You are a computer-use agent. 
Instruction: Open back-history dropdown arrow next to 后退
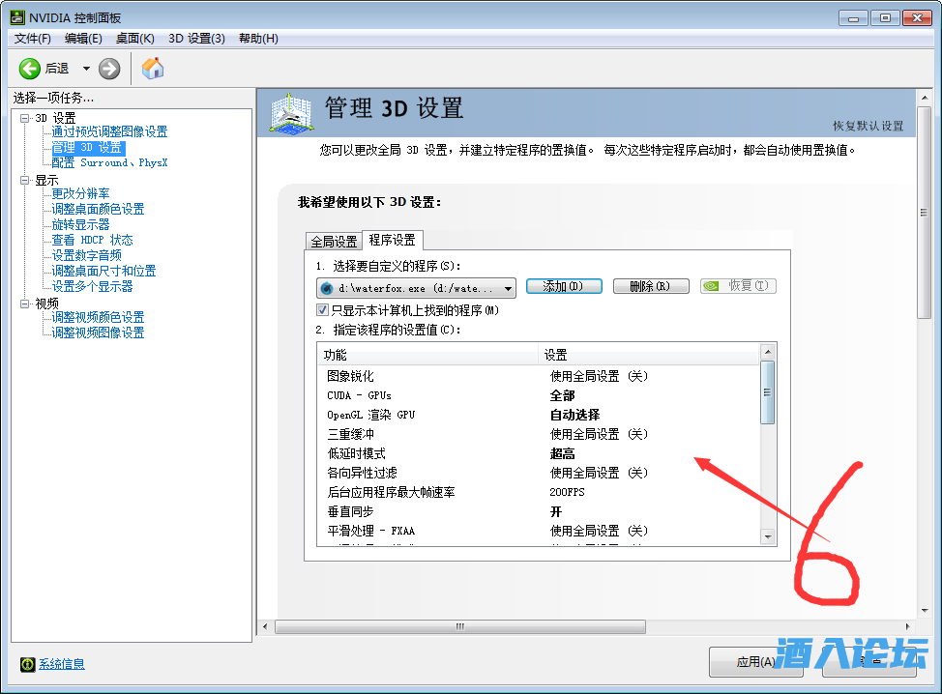point(86,69)
